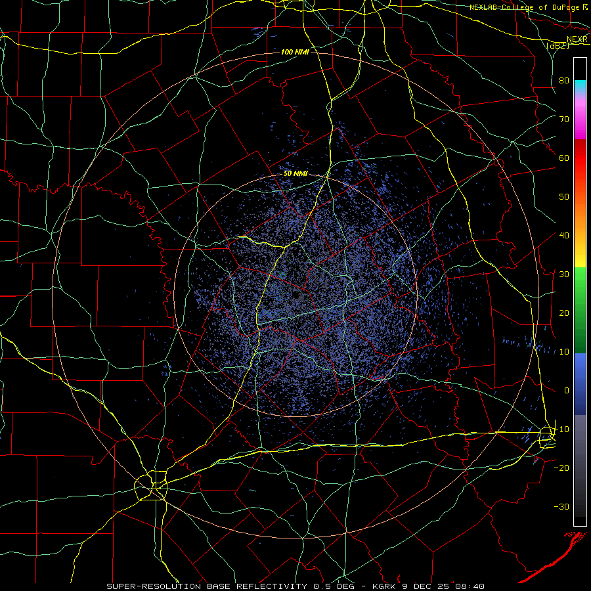Click the Super-Resolution Base Reflectivity caption

[295, 586]
